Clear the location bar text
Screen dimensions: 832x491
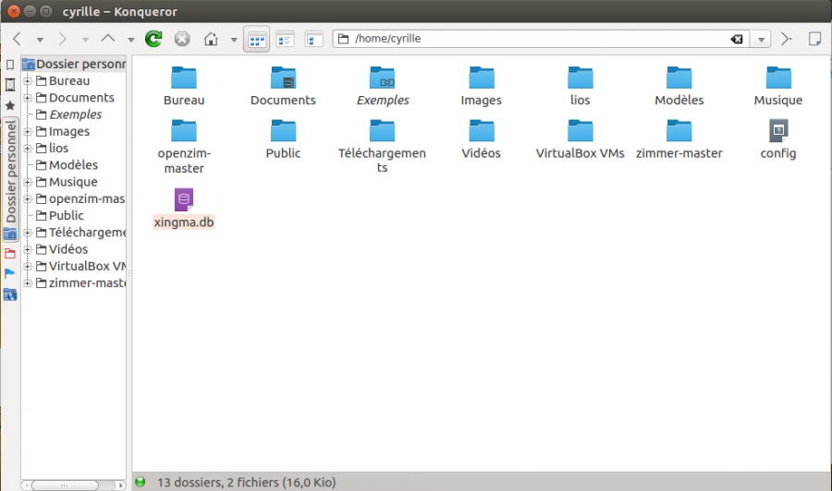pos(736,40)
